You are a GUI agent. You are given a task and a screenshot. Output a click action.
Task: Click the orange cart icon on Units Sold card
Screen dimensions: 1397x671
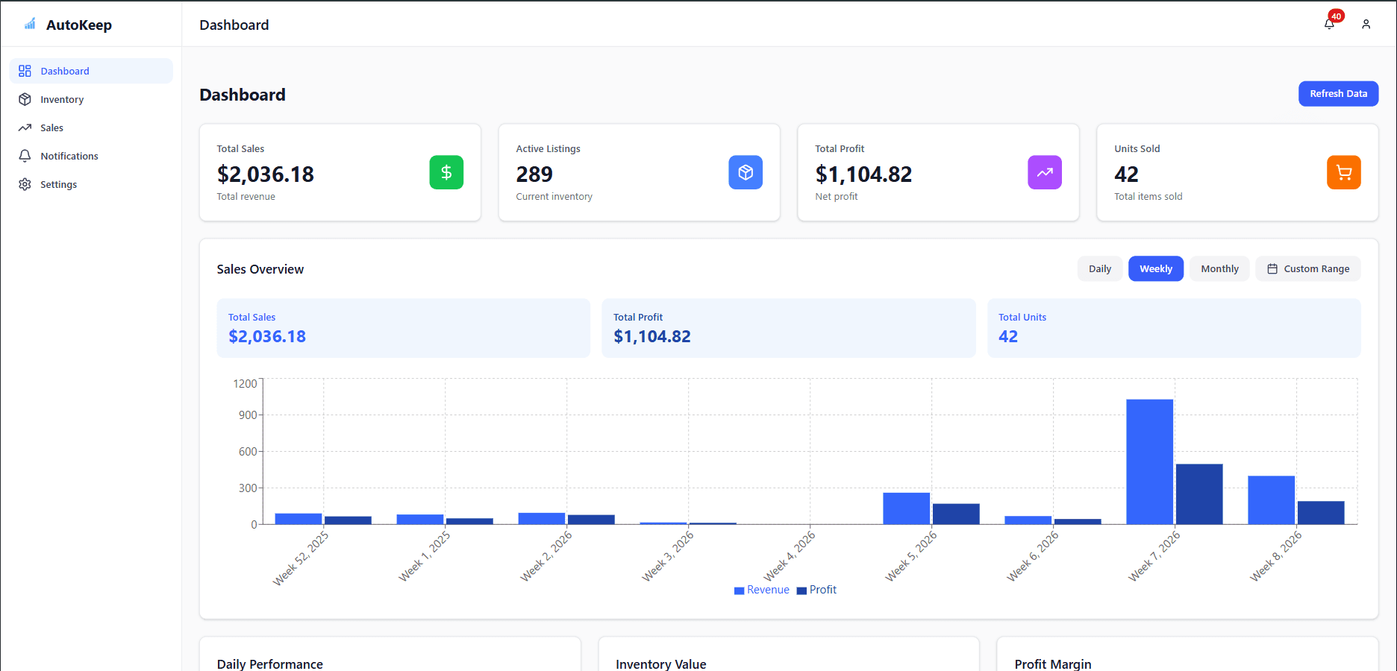tap(1343, 172)
